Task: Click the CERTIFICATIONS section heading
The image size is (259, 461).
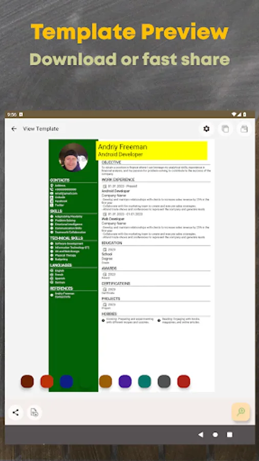Action: click(116, 284)
